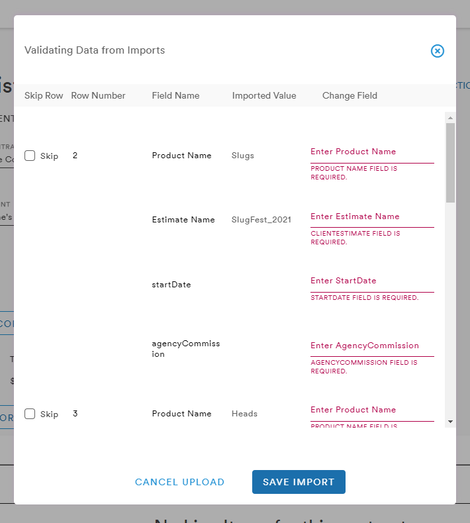Click the scrollbar up arrow
The image size is (470, 523).
[450, 118]
